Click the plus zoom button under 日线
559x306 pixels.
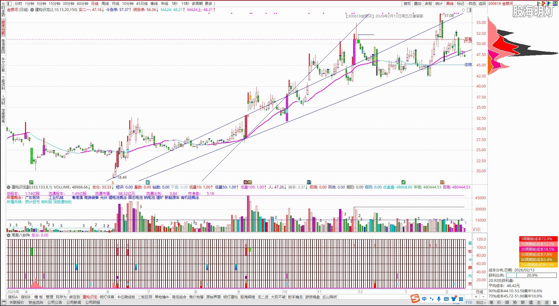point(476,297)
